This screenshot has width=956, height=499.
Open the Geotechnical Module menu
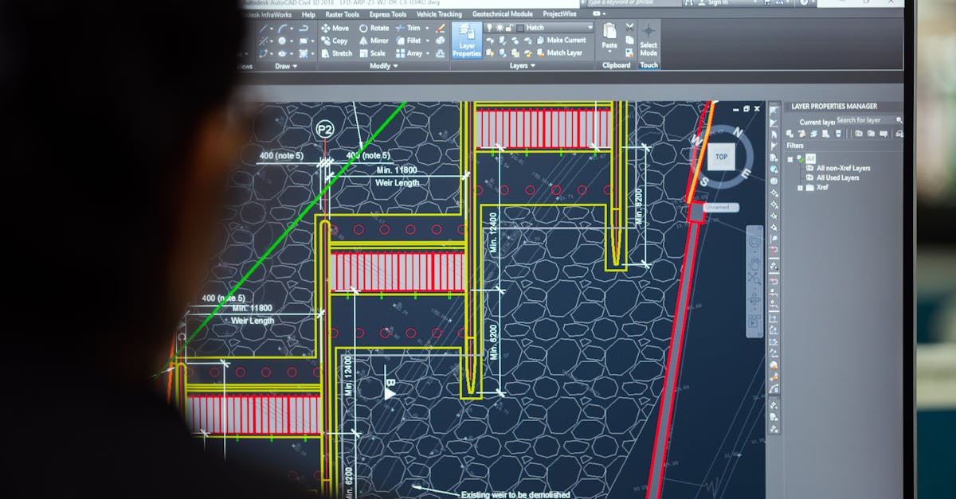503,14
